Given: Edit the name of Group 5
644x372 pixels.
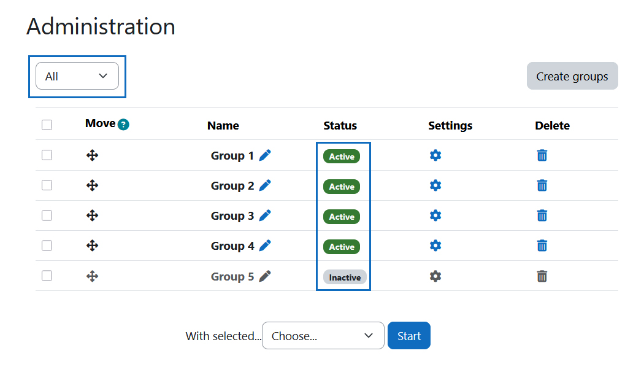Looking at the screenshot, I should point(265,276).
